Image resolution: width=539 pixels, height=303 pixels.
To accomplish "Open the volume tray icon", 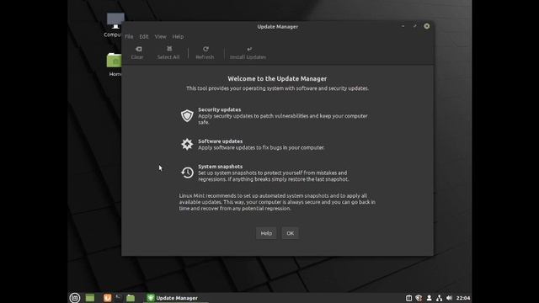I will 449,298.
